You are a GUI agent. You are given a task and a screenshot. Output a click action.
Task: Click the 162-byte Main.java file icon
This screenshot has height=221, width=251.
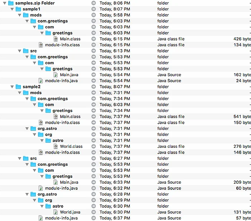click(56, 75)
